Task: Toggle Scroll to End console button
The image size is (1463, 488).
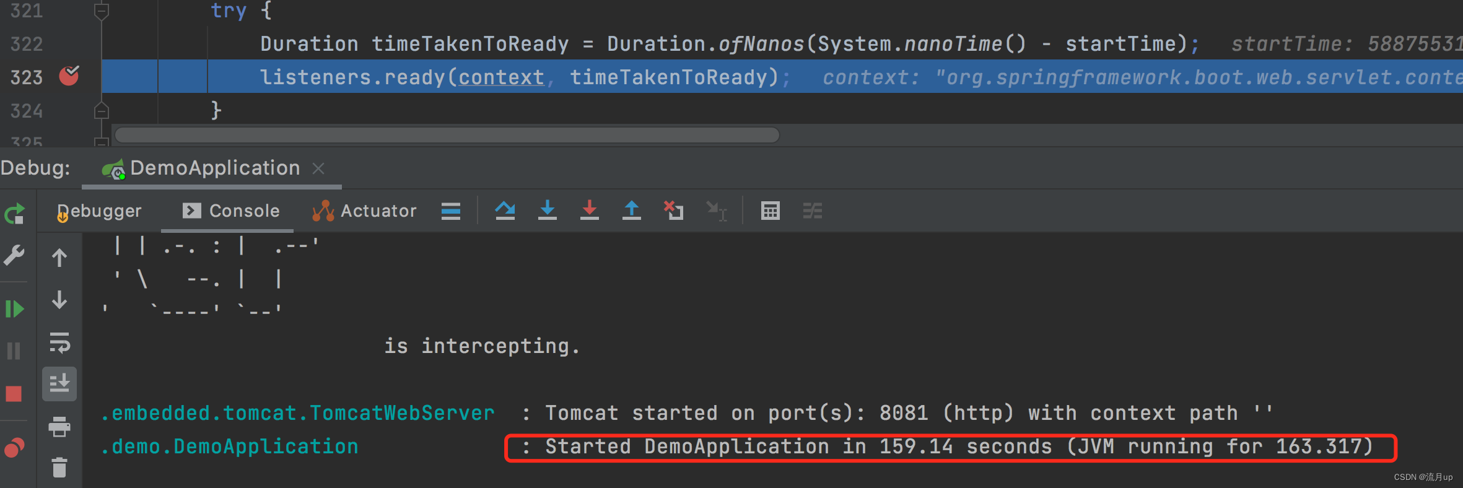Action: pos(59,384)
